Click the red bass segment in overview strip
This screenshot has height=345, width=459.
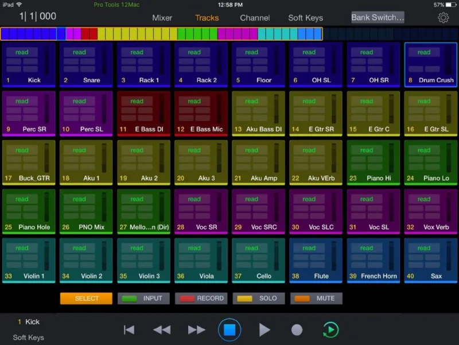click(x=90, y=34)
